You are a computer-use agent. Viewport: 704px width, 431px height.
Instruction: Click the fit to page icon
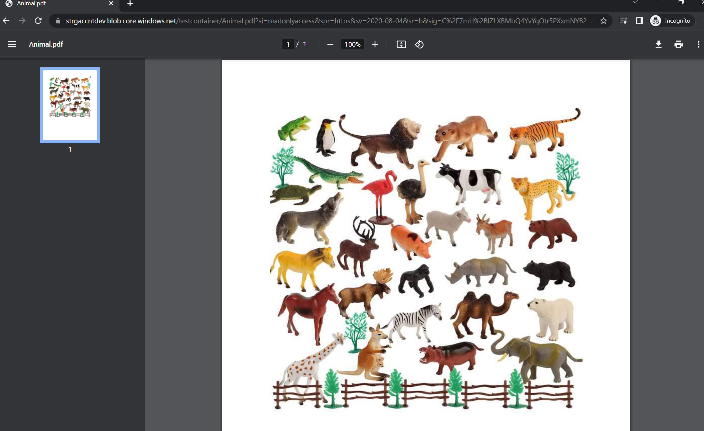coord(401,44)
